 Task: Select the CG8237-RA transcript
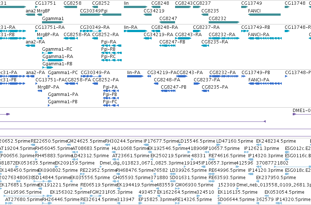point(197,31)
